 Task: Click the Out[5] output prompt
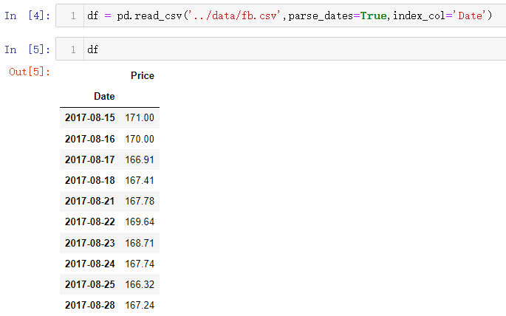click(30, 72)
